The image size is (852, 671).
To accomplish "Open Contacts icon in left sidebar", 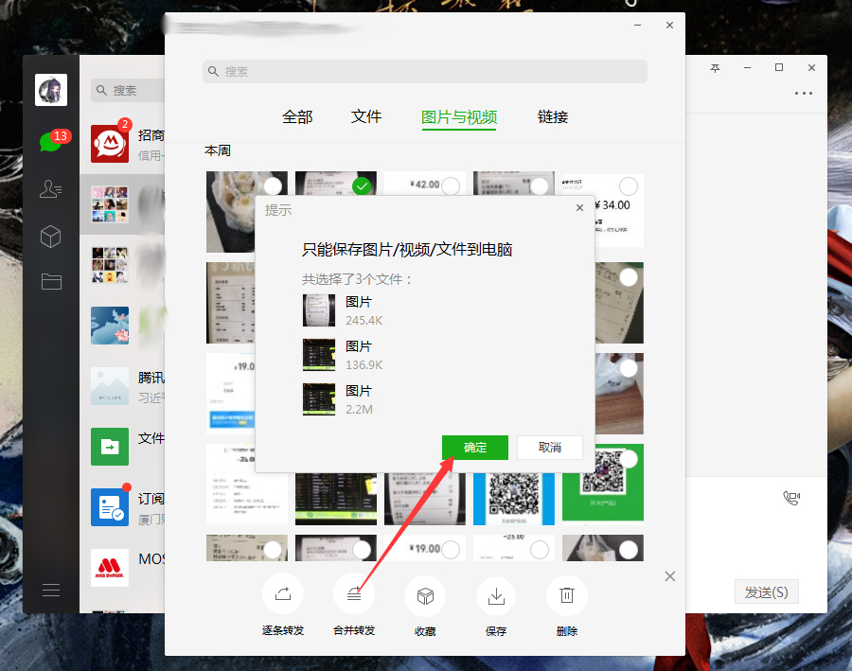I will [x=51, y=188].
